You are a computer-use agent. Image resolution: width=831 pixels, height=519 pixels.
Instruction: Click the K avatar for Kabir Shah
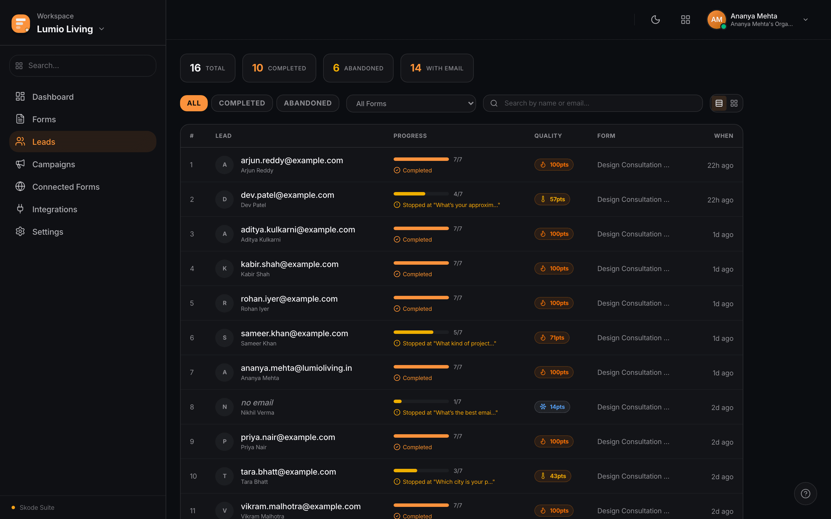tap(224, 268)
